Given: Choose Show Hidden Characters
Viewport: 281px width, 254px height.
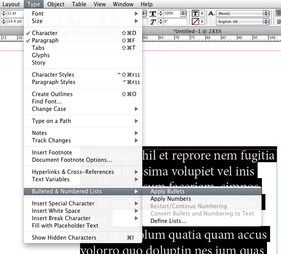Looking at the screenshot, I should click(83, 238).
